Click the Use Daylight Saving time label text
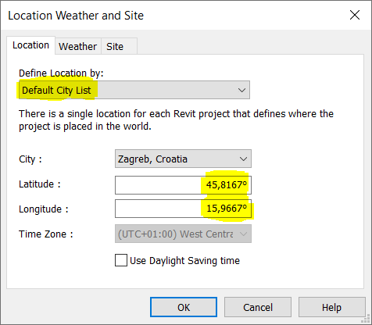Viewport: 372px width, 325px height. point(184,261)
